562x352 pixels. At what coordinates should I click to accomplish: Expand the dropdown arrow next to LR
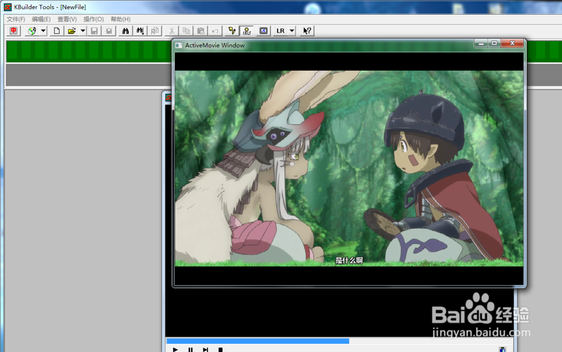[x=292, y=31]
